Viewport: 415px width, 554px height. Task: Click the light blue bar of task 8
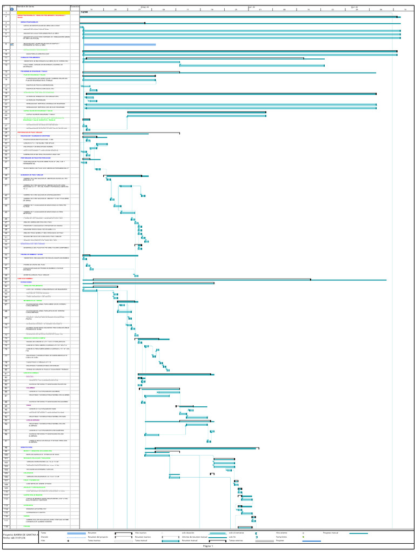[119, 44]
